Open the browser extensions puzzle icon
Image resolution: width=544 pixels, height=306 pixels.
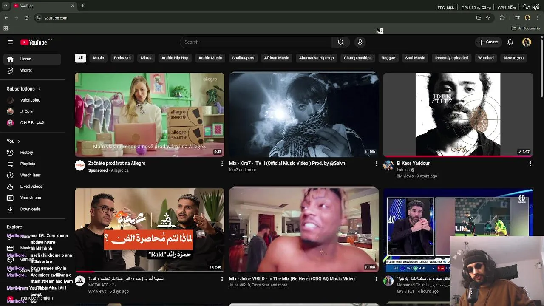point(502,18)
